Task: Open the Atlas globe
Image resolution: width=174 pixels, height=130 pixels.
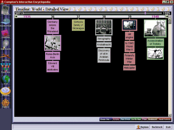Action: coord(5,80)
